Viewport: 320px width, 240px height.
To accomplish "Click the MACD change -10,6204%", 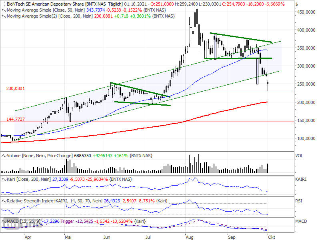I will pos(122,222).
